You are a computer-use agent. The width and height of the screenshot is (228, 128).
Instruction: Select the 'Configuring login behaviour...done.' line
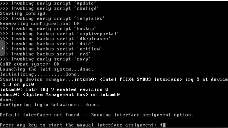coord(50,105)
